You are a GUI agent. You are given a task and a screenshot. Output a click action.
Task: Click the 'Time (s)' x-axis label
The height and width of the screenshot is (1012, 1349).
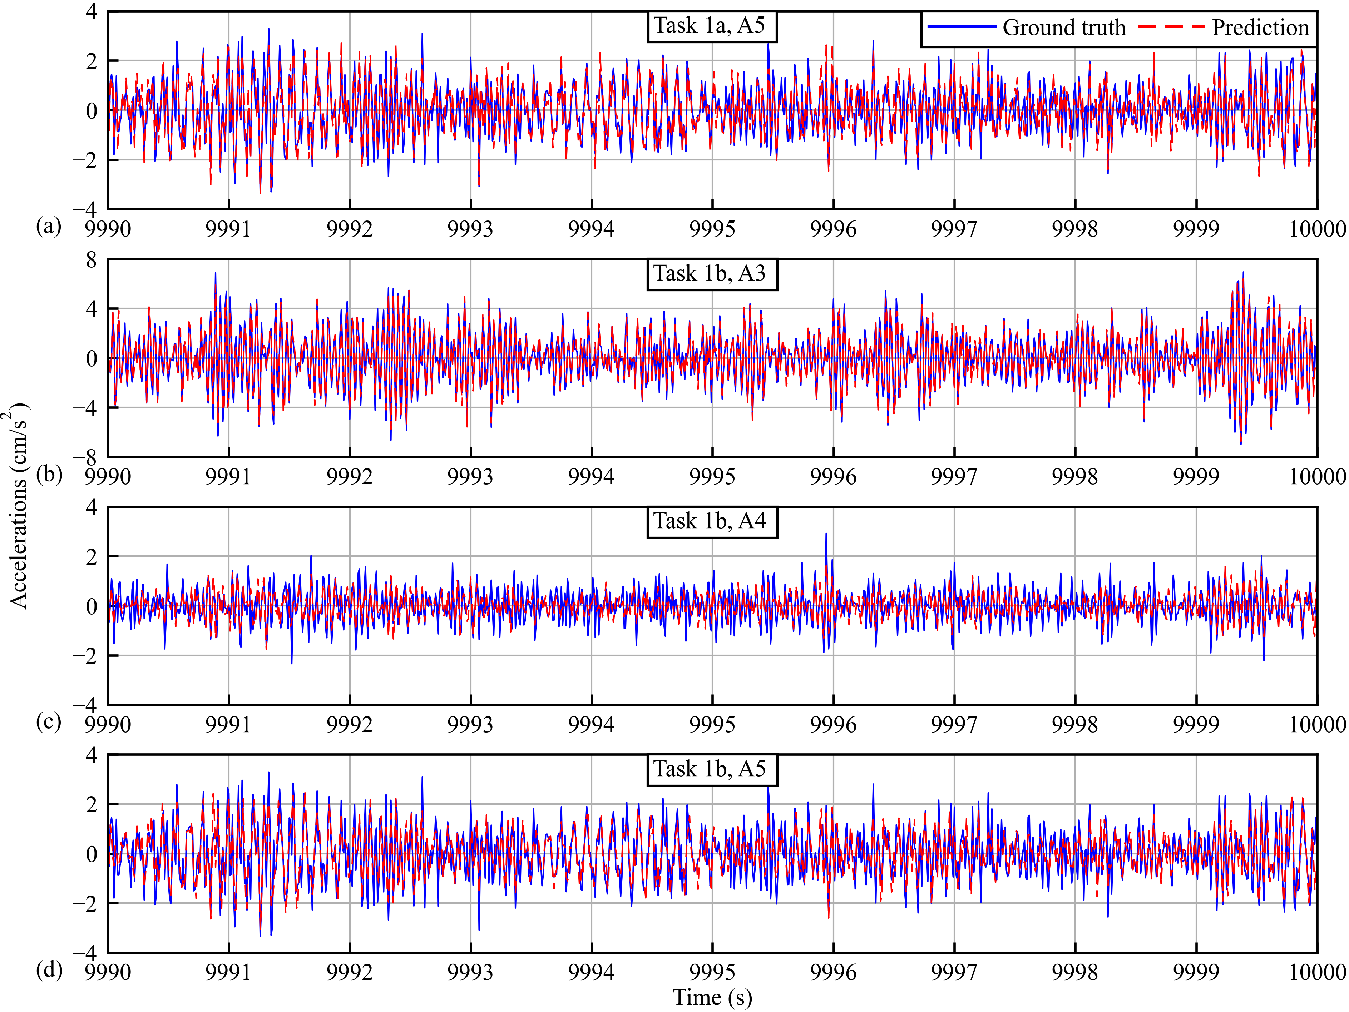click(712, 998)
